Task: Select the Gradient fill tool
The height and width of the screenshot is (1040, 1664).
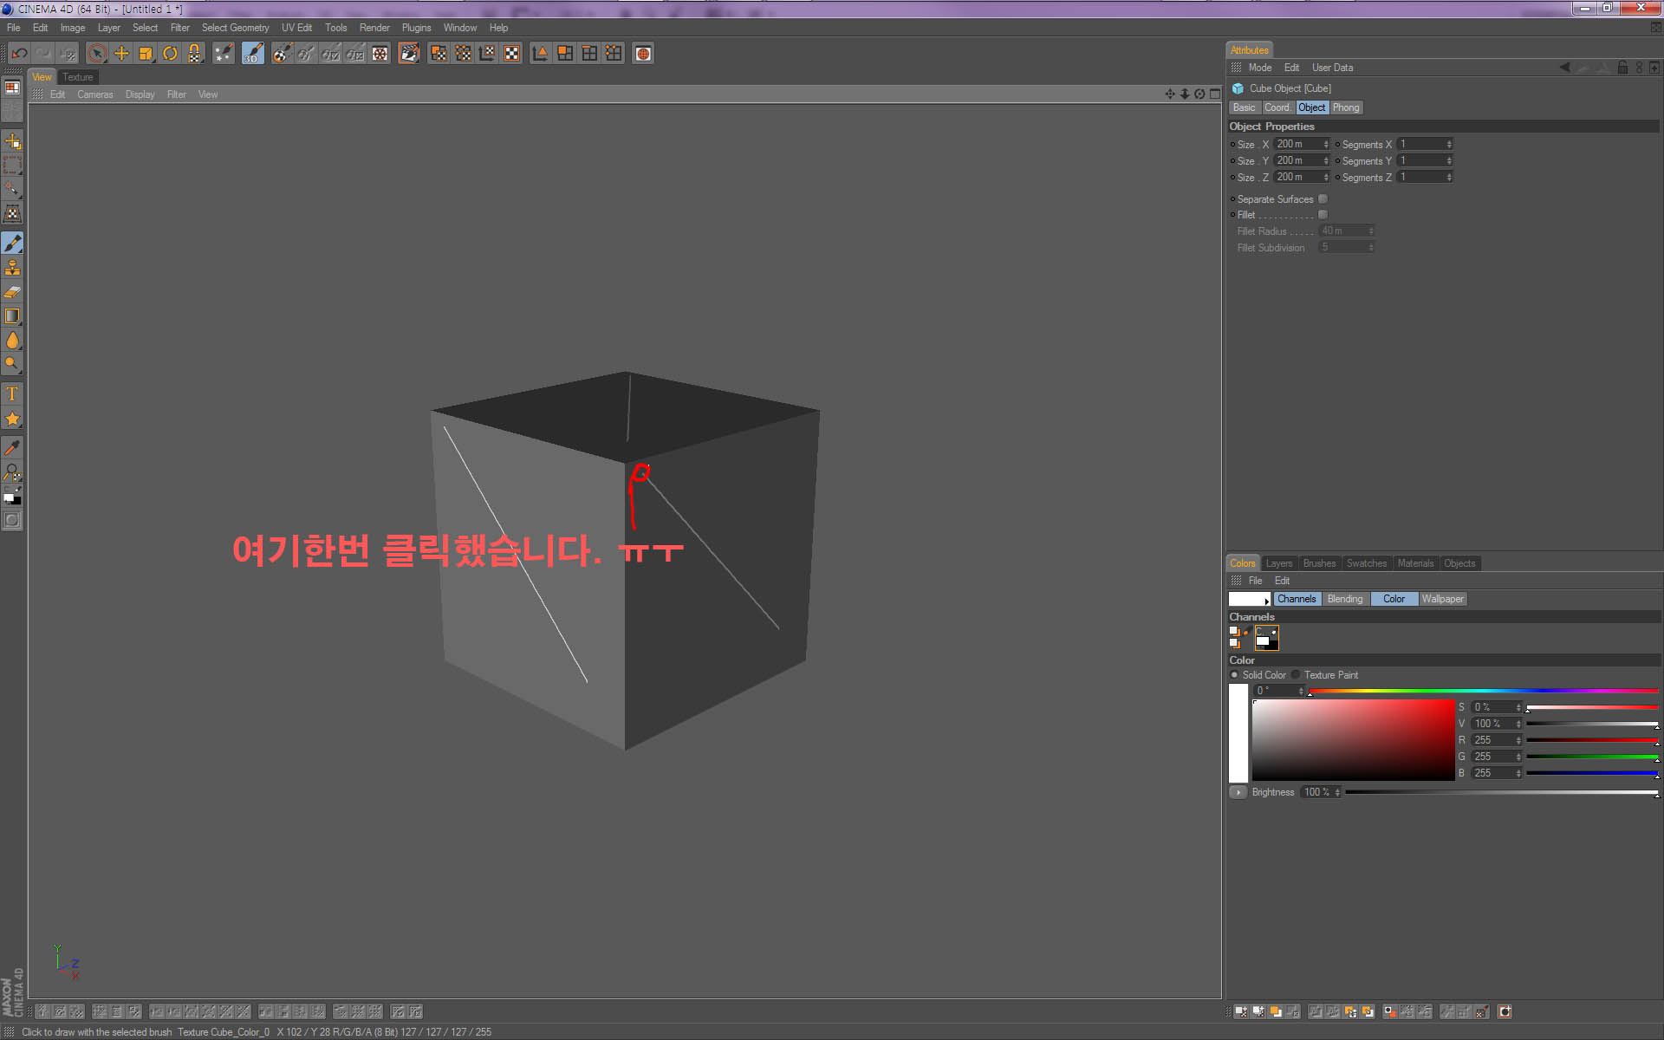Action: tap(12, 316)
